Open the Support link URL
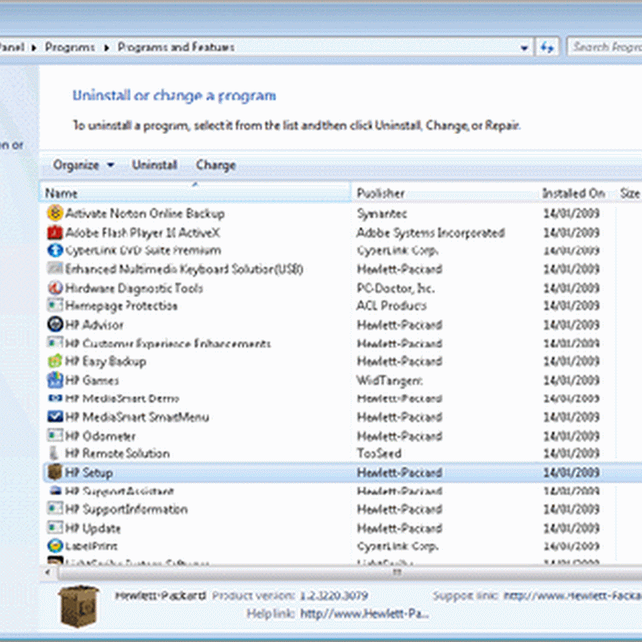Image resolution: width=642 pixels, height=642 pixels. [572, 595]
